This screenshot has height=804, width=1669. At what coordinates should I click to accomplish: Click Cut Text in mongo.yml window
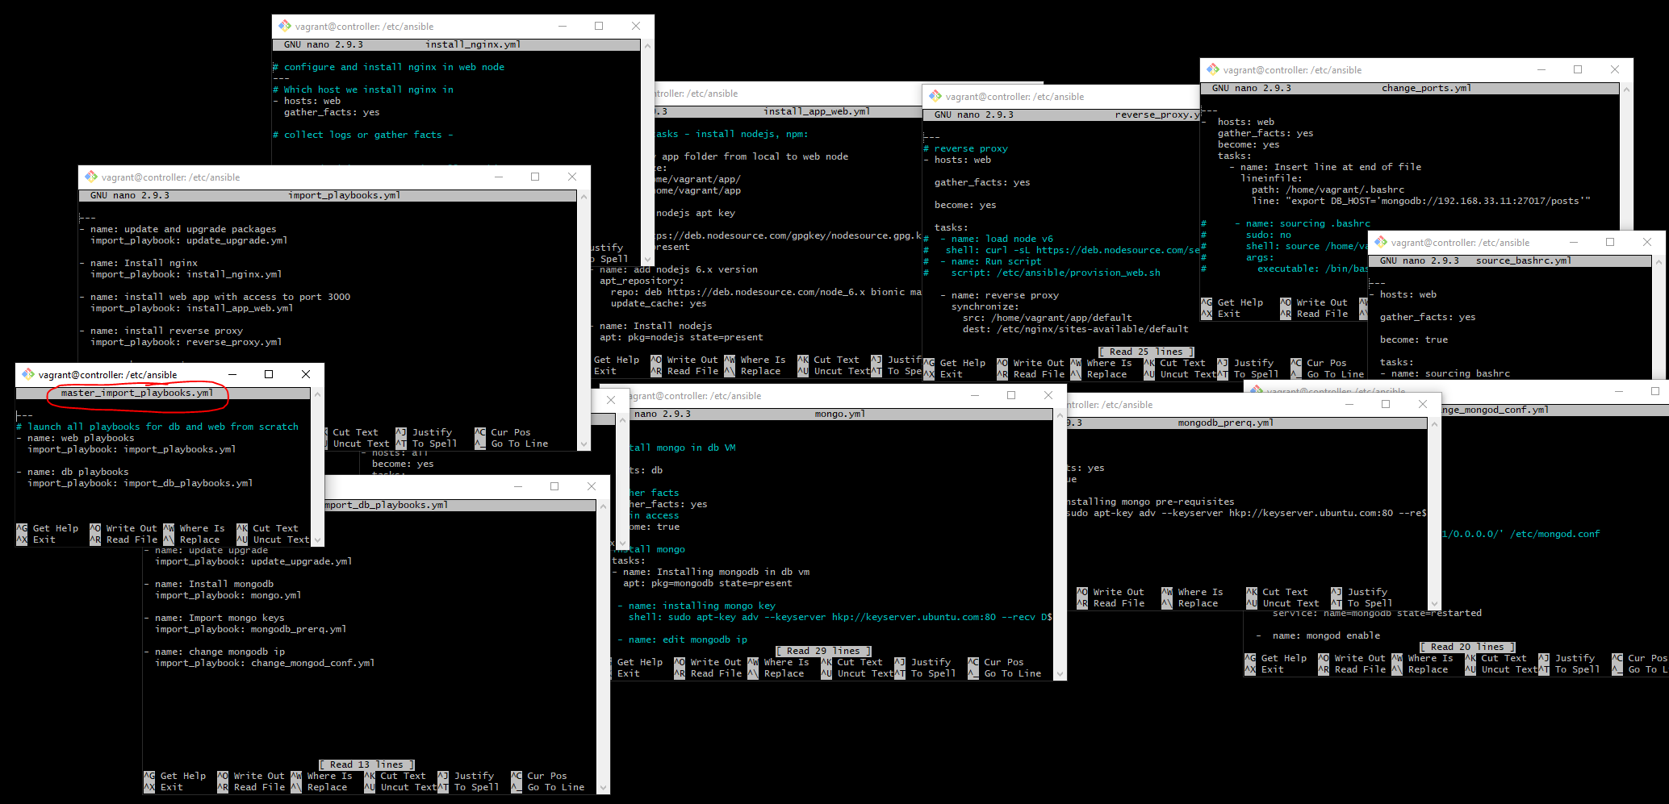tap(859, 661)
